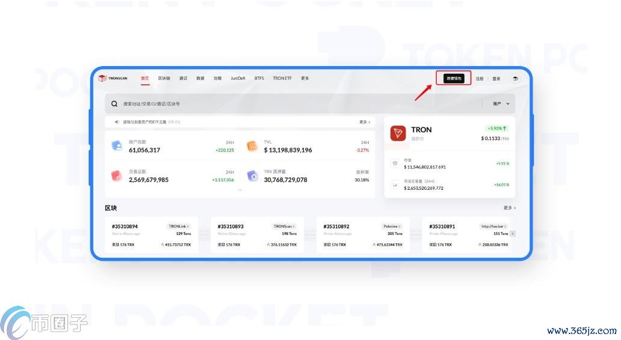This screenshot has height=340, width=621.
Task: Click flame icon beside 250.80336 TRX
Action: click(480, 244)
